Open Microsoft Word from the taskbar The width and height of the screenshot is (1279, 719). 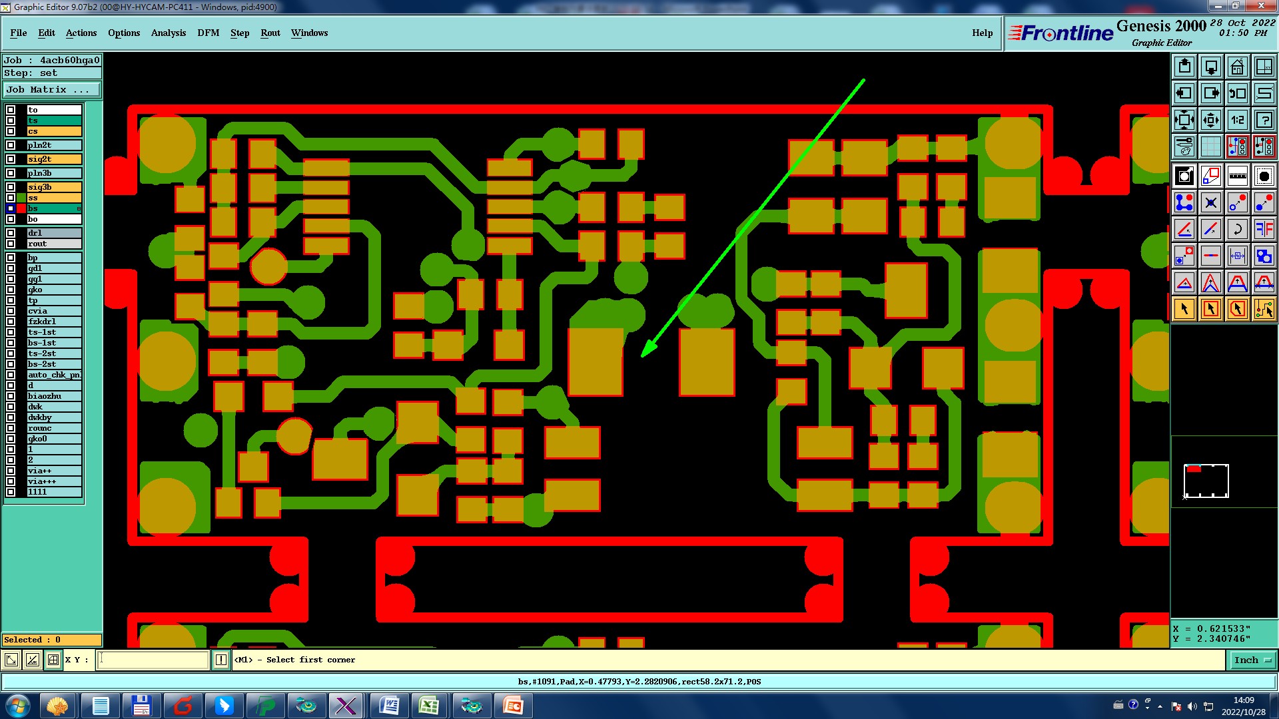point(389,705)
